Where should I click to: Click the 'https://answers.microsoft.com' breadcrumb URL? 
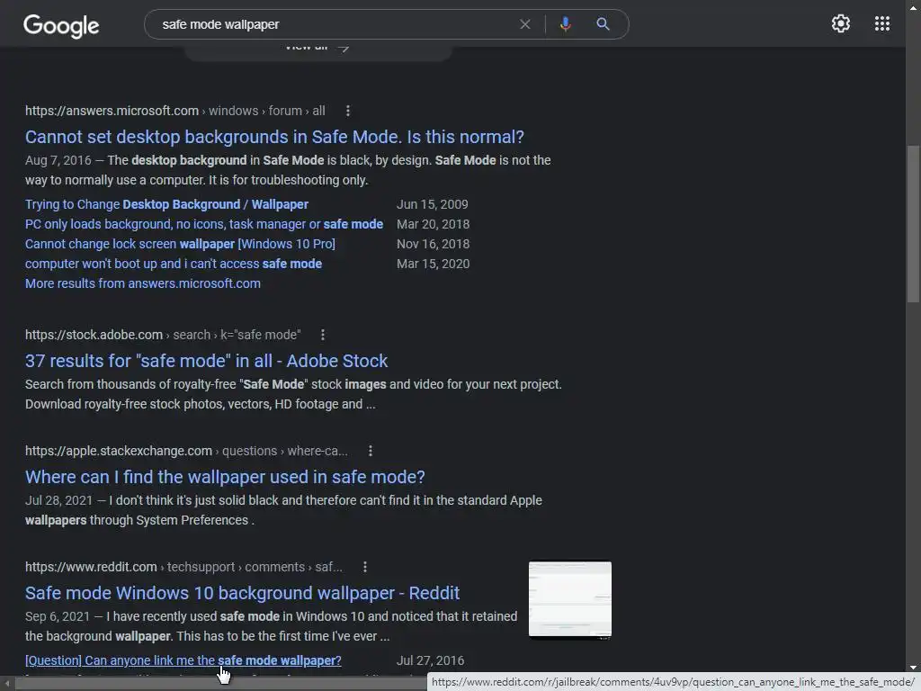tap(112, 111)
